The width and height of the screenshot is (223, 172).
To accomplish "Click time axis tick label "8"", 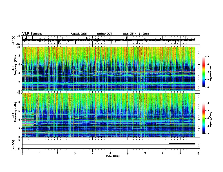I will 163,153.
